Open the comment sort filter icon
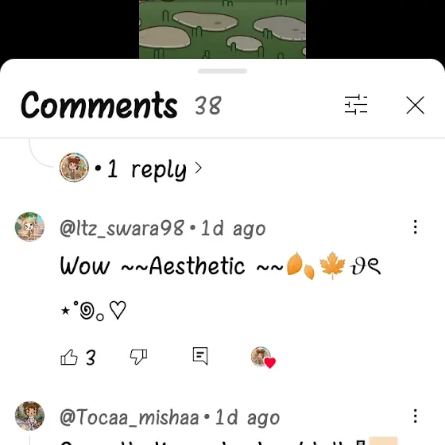 [356, 105]
